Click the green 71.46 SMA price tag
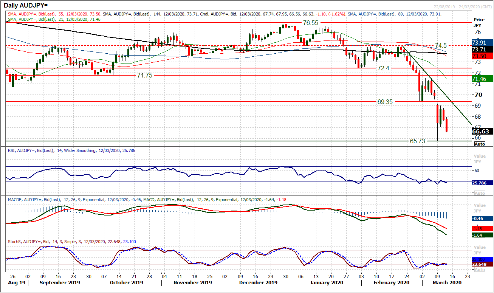 482,79
